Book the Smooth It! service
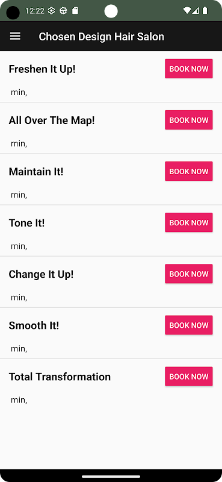 (x=189, y=325)
